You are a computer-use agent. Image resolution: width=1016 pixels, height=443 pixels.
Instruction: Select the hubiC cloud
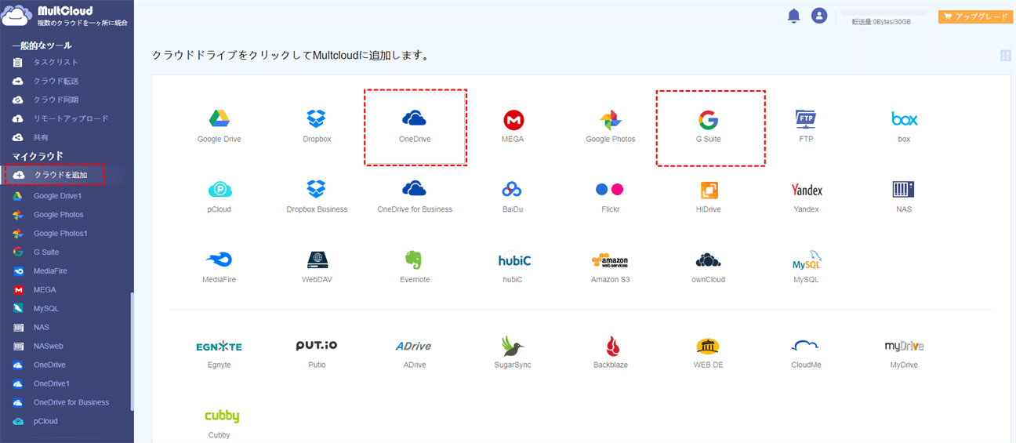pyautogui.click(x=513, y=267)
